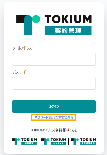
Task: Click the T icon of the インボイス logo
Action: [x=45, y=141]
